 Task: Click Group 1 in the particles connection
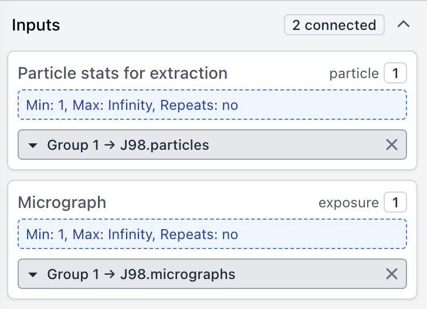pos(73,145)
